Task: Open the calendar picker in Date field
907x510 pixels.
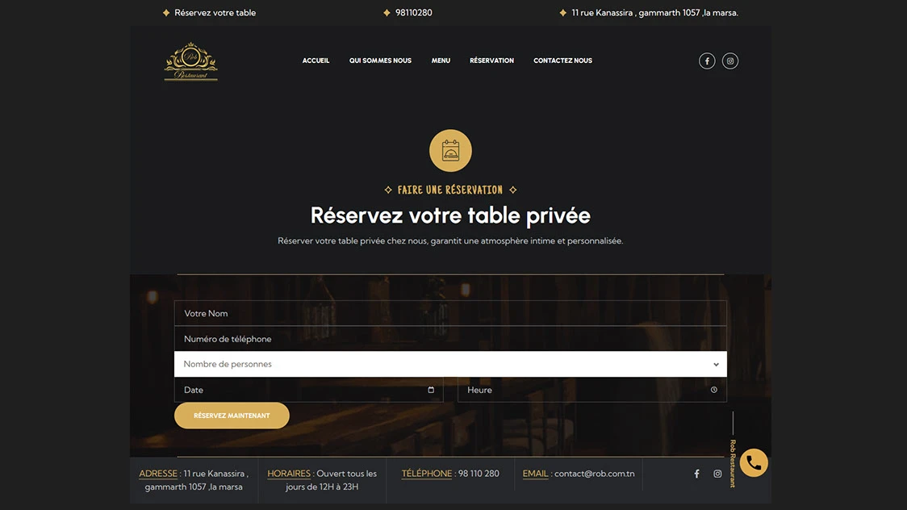Action: (431, 390)
